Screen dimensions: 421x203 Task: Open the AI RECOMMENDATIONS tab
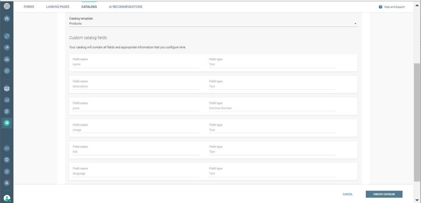(x=125, y=7)
